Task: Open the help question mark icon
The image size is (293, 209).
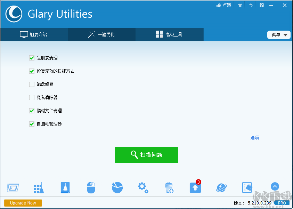Action: (x=262, y=5)
